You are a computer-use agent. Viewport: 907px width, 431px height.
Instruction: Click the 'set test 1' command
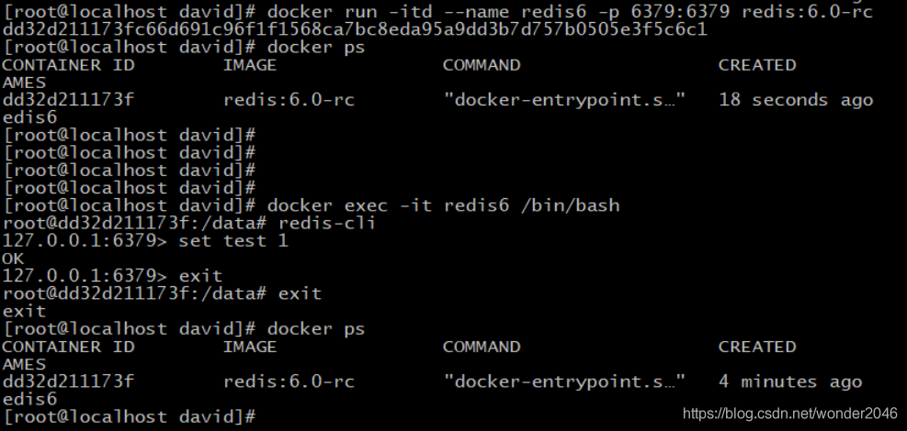pos(233,240)
